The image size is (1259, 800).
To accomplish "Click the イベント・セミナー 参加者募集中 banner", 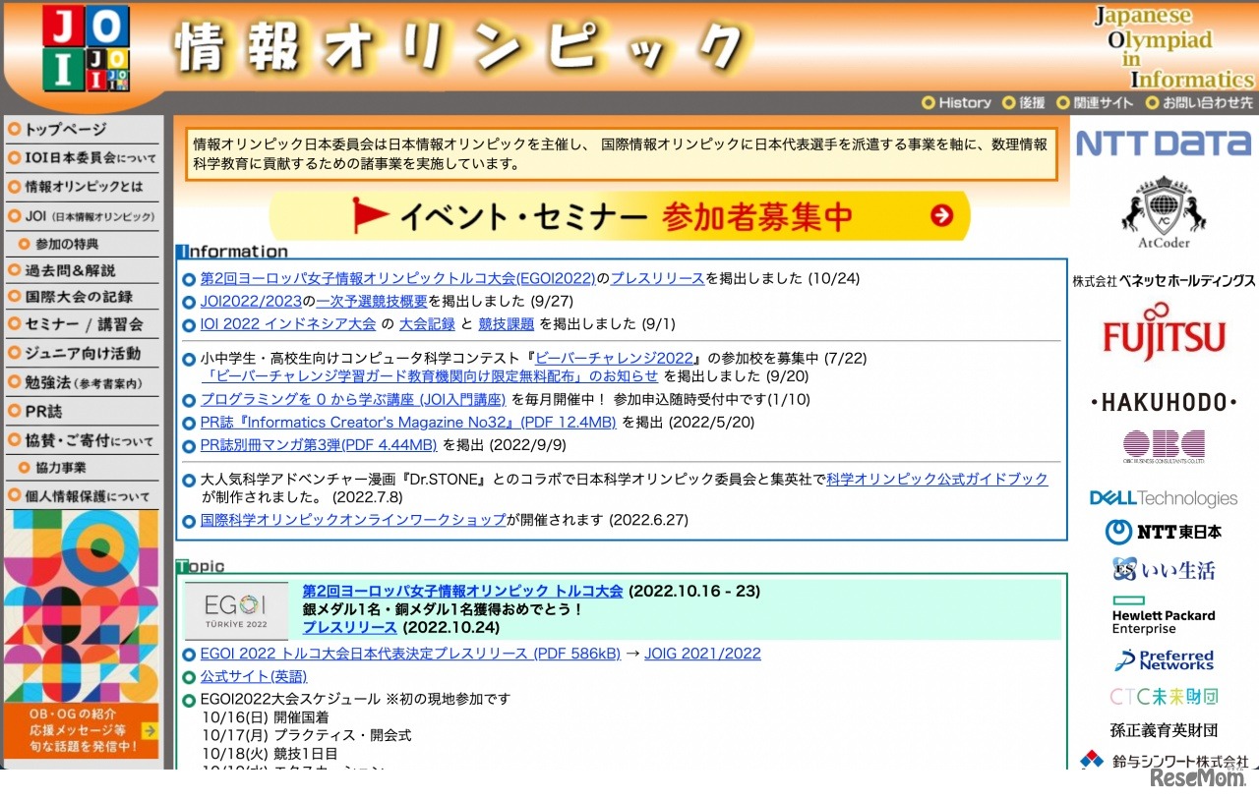I will point(620,215).
